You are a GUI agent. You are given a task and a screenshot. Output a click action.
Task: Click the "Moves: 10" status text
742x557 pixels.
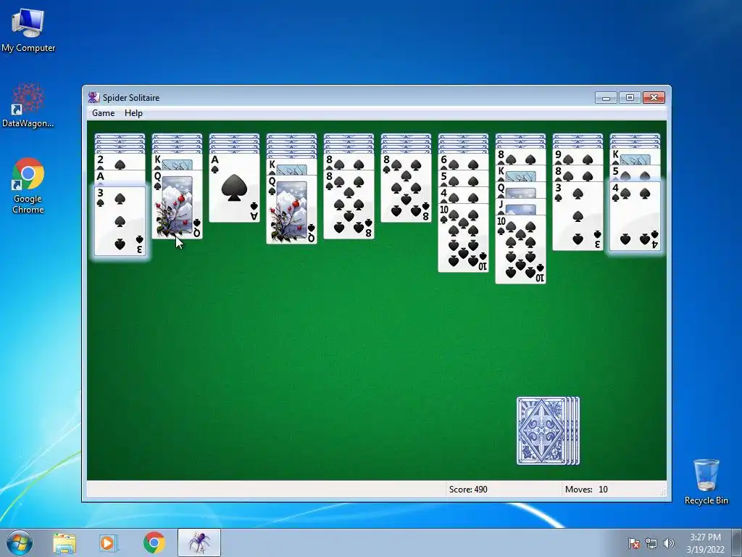click(586, 490)
